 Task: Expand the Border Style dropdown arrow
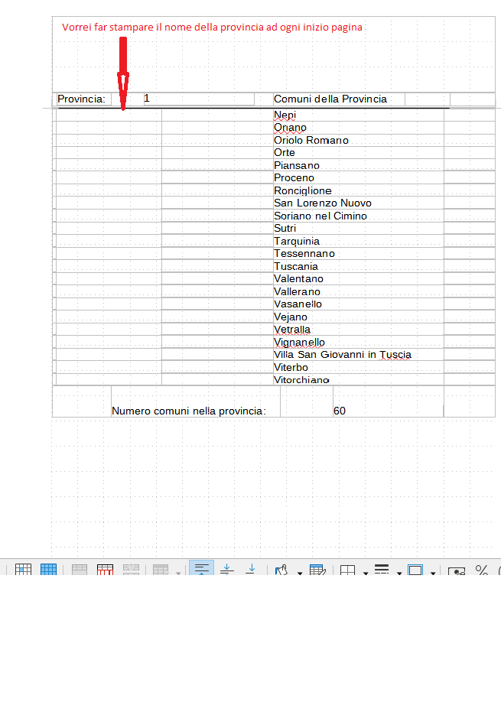click(x=399, y=572)
